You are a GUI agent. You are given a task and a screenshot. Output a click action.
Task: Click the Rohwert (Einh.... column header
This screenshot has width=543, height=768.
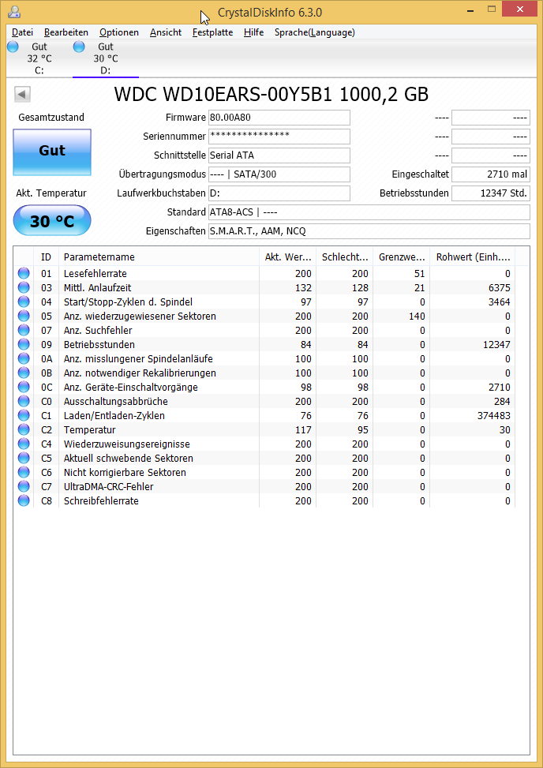point(472,257)
